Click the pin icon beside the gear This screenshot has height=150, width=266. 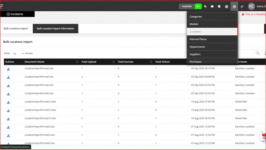pos(242,7)
